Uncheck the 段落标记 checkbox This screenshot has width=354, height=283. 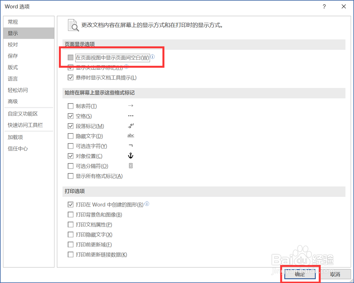[x=71, y=126]
